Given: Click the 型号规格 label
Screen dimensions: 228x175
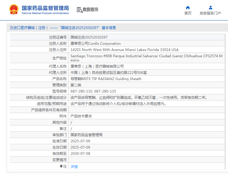Looking at the screenshot, I should [59, 91].
